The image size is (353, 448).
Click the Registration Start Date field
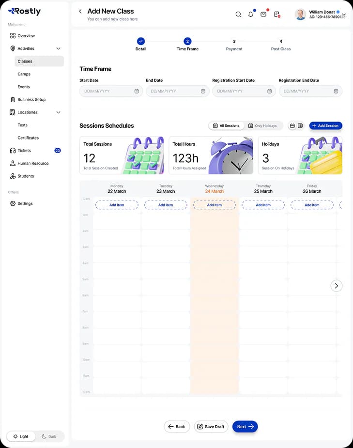(244, 91)
